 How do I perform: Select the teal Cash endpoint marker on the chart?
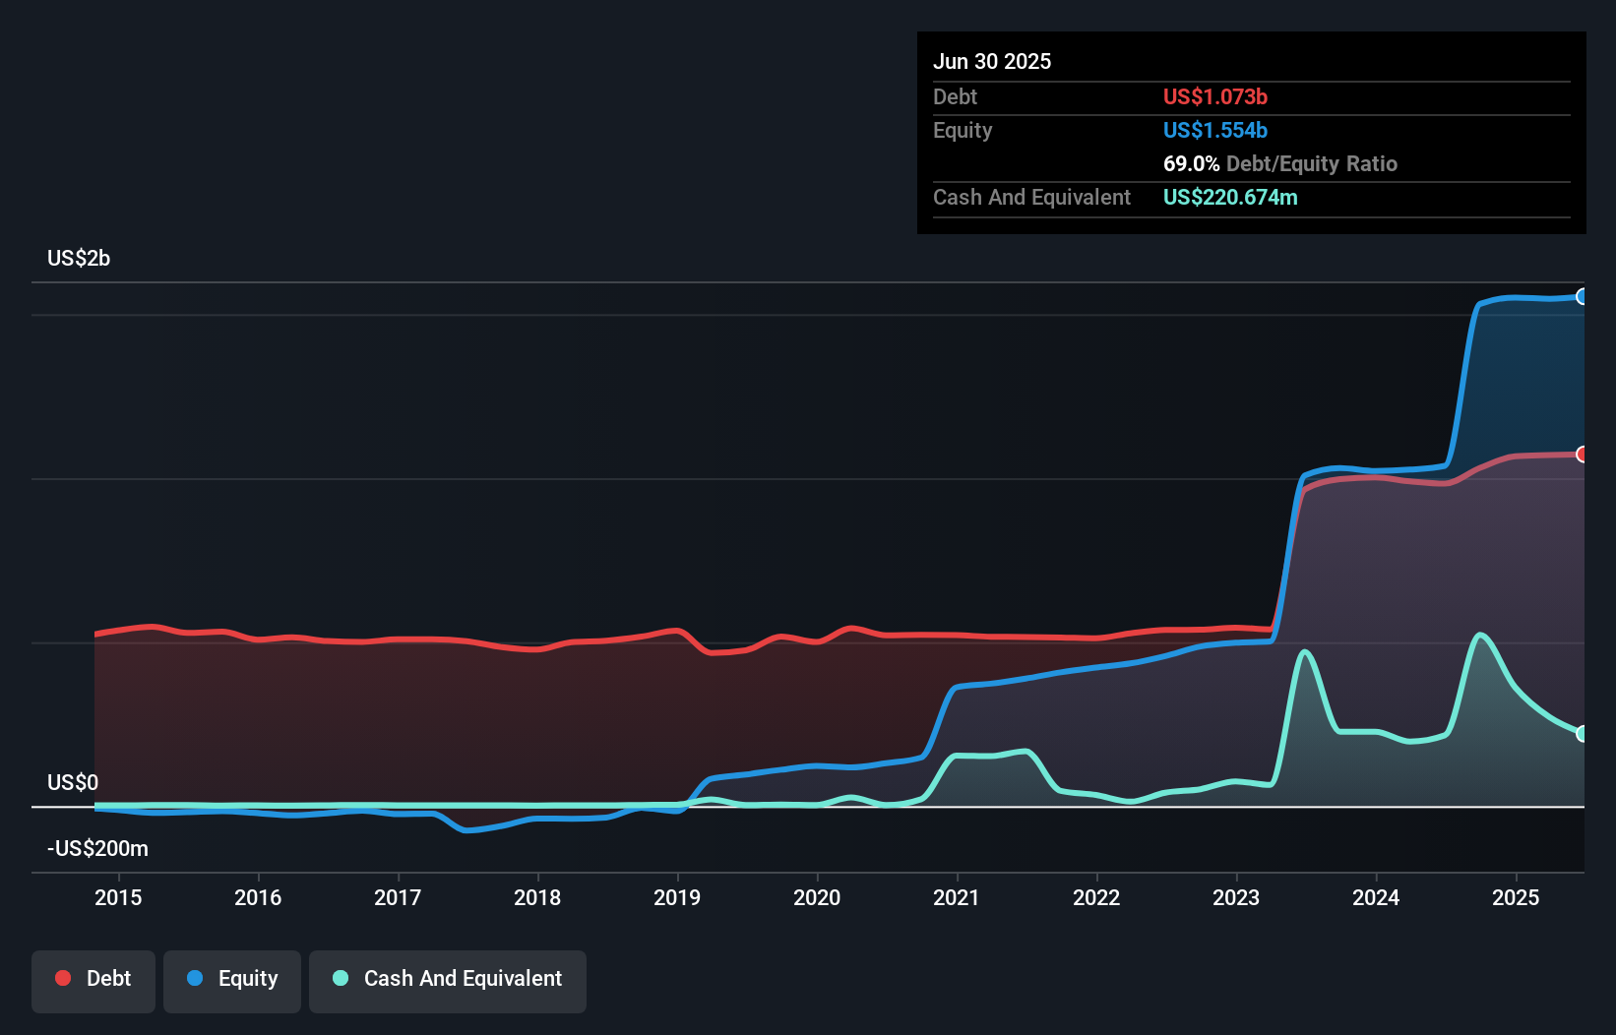pyautogui.click(x=1584, y=734)
